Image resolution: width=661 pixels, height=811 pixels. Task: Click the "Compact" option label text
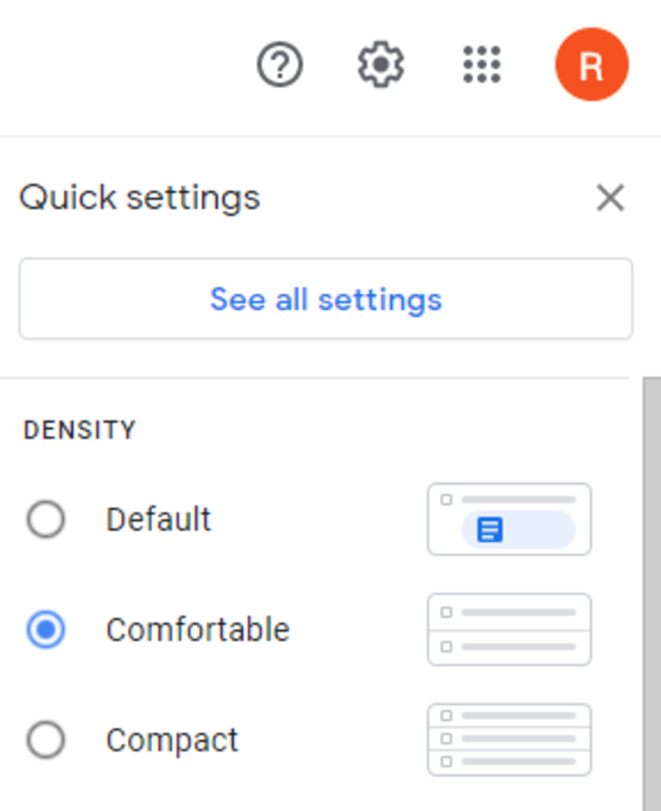pos(172,740)
